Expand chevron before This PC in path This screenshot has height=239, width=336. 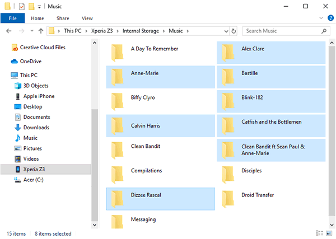pyautogui.click(x=59, y=31)
